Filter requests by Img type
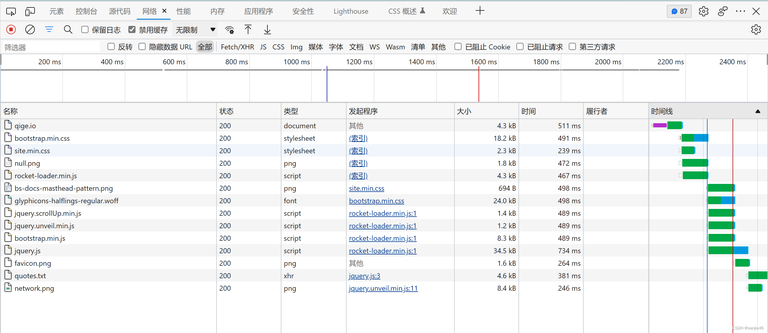 296,47
